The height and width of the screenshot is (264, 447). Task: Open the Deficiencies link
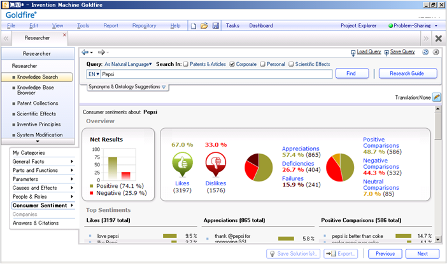click(x=298, y=164)
